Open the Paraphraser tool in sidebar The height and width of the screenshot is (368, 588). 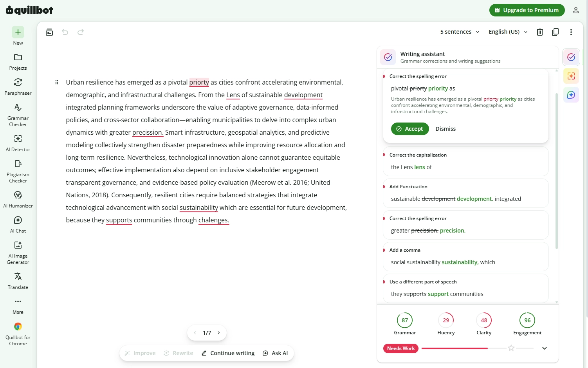click(18, 87)
